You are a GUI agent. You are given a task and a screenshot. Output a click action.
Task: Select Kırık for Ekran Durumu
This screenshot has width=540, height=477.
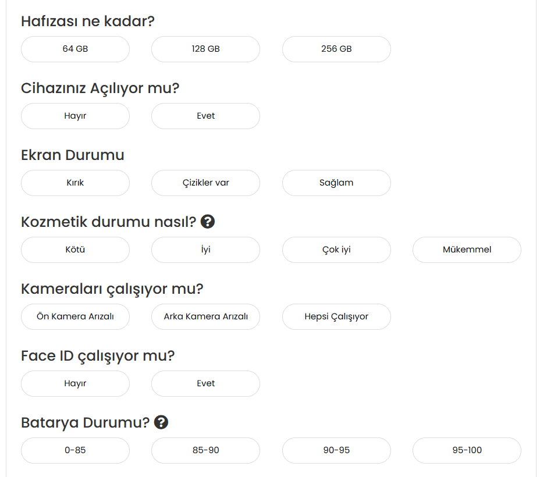pyautogui.click(x=75, y=183)
